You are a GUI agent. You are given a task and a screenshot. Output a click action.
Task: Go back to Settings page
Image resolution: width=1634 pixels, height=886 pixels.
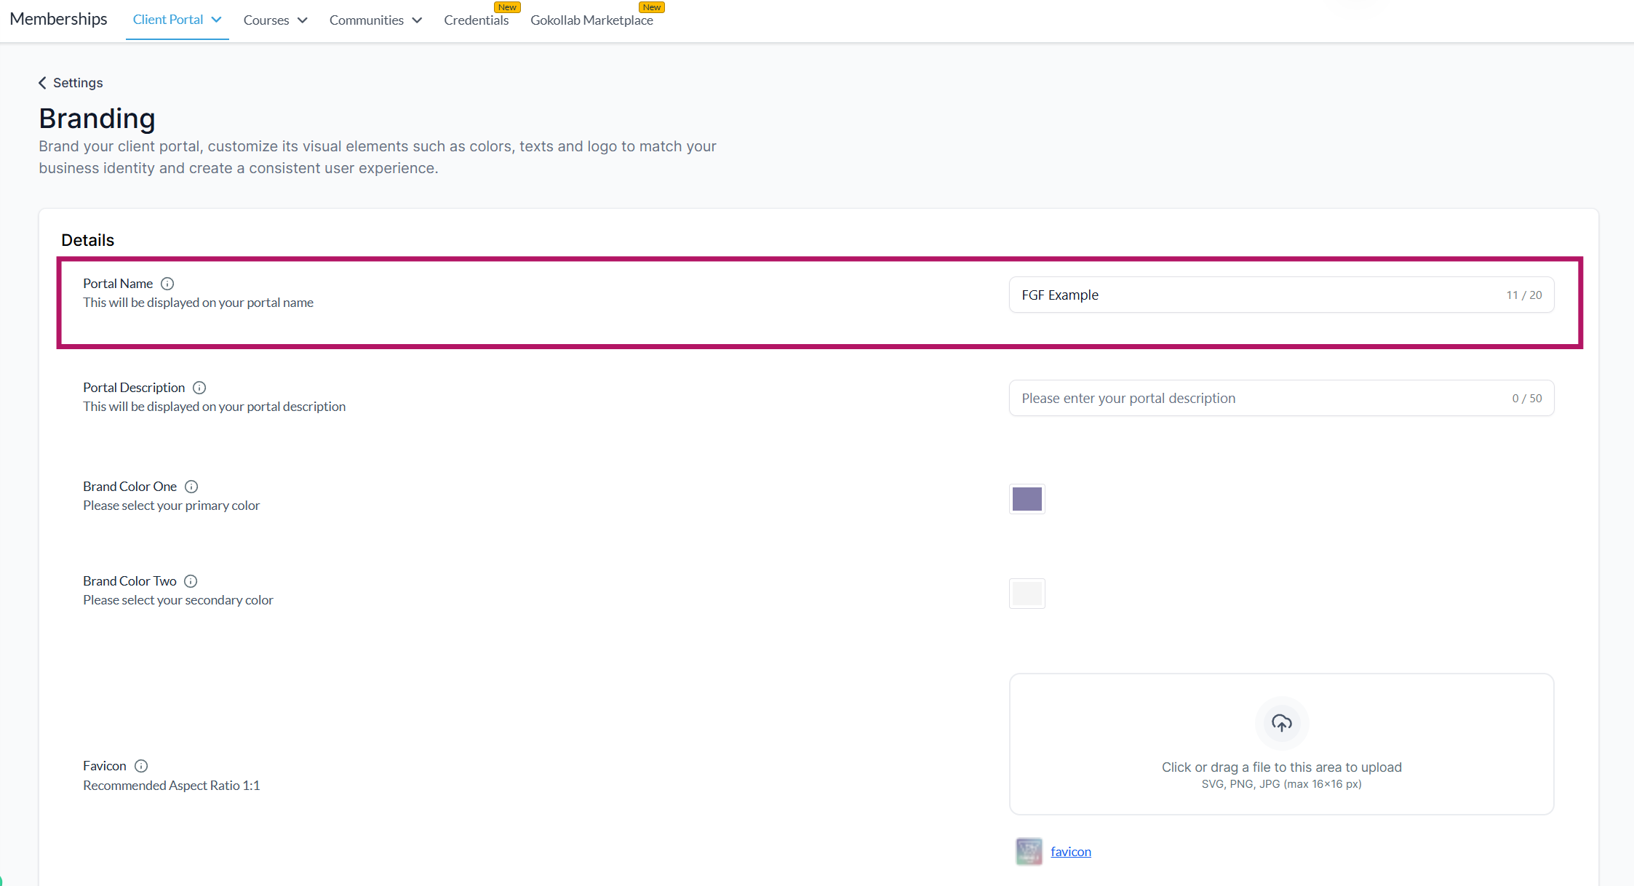point(78,83)
